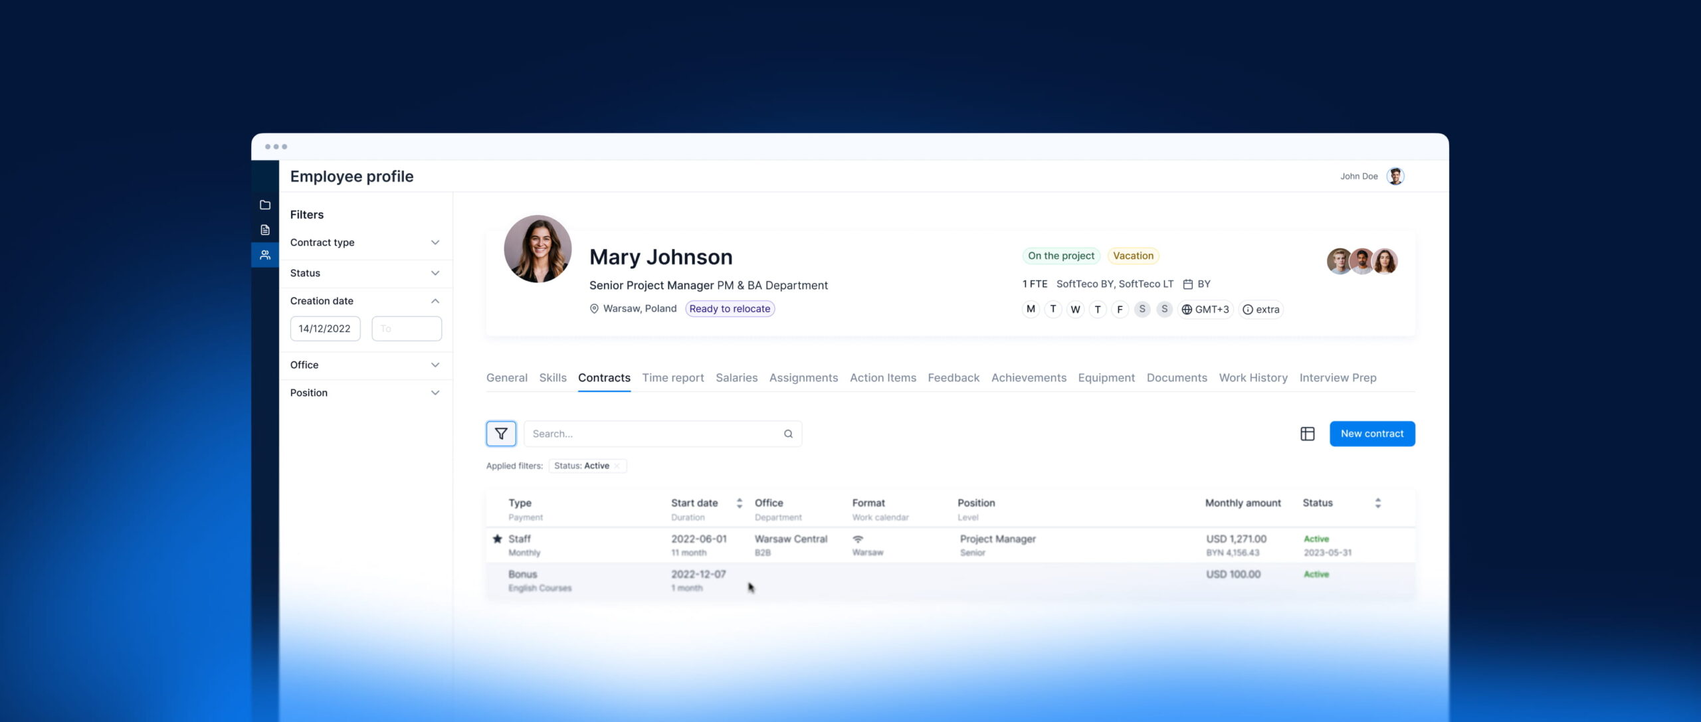
Task: Open the Equipment tab
Action: coord(1106,378)
